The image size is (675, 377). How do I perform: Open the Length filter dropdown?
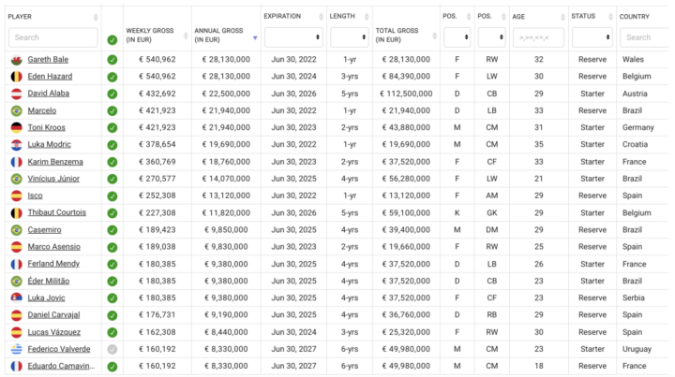(348, 37)
